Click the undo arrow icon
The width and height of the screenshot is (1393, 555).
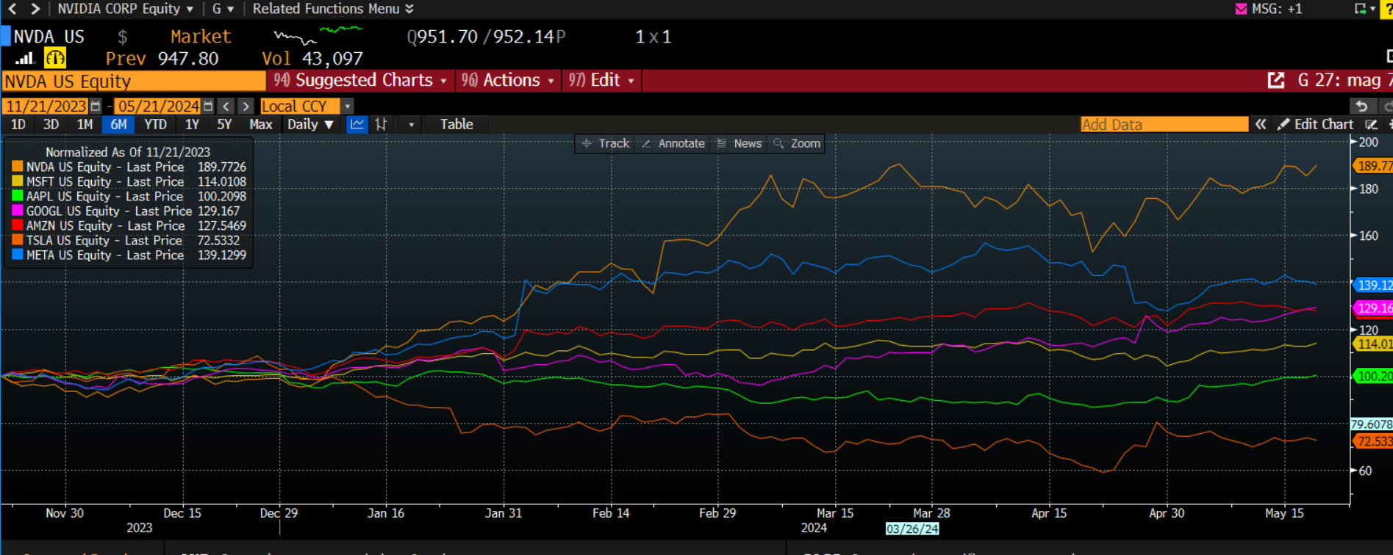(x=1361, y=106)
